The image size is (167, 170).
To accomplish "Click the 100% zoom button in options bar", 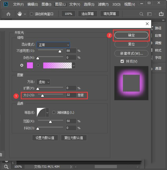I will (68, 14).
